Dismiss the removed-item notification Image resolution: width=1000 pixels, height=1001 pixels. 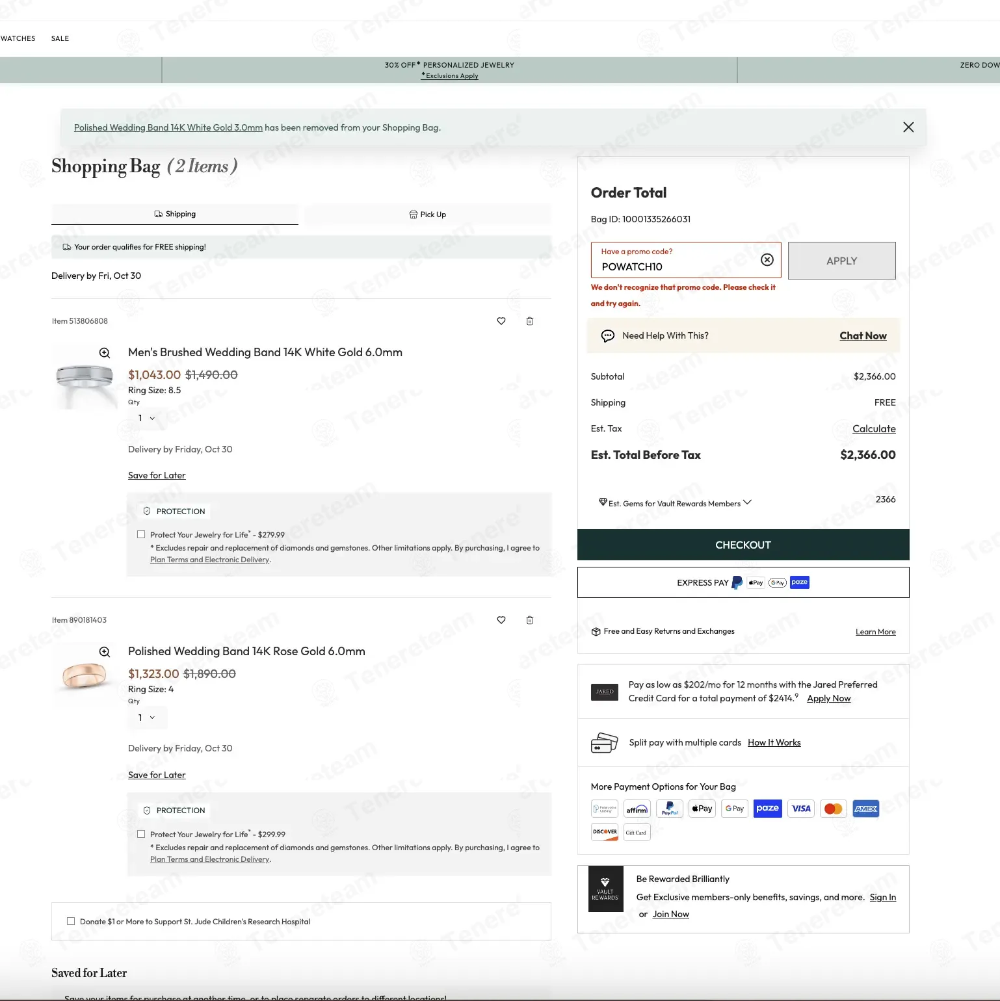(908, 127)
